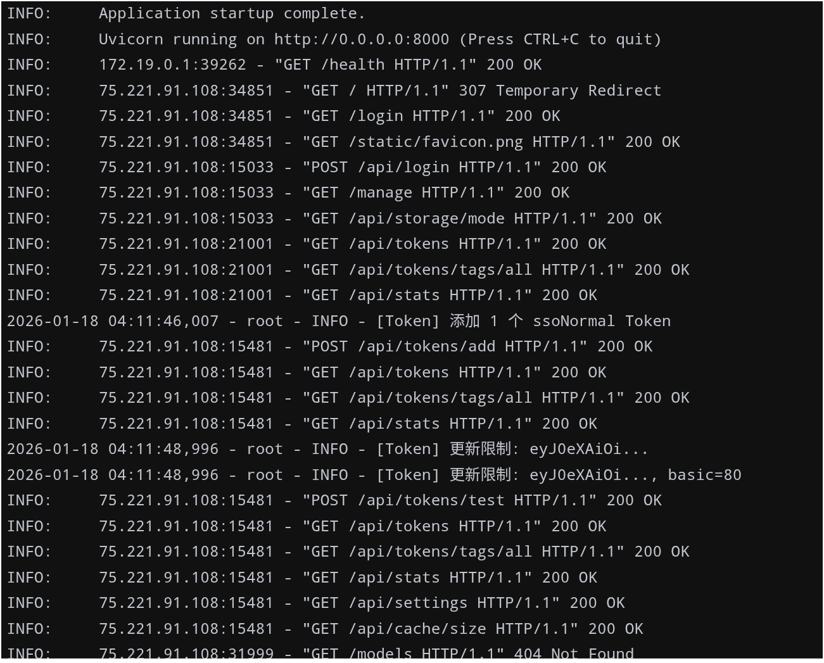Click the 75.221.91.108:31999 client address

(186, 653)
